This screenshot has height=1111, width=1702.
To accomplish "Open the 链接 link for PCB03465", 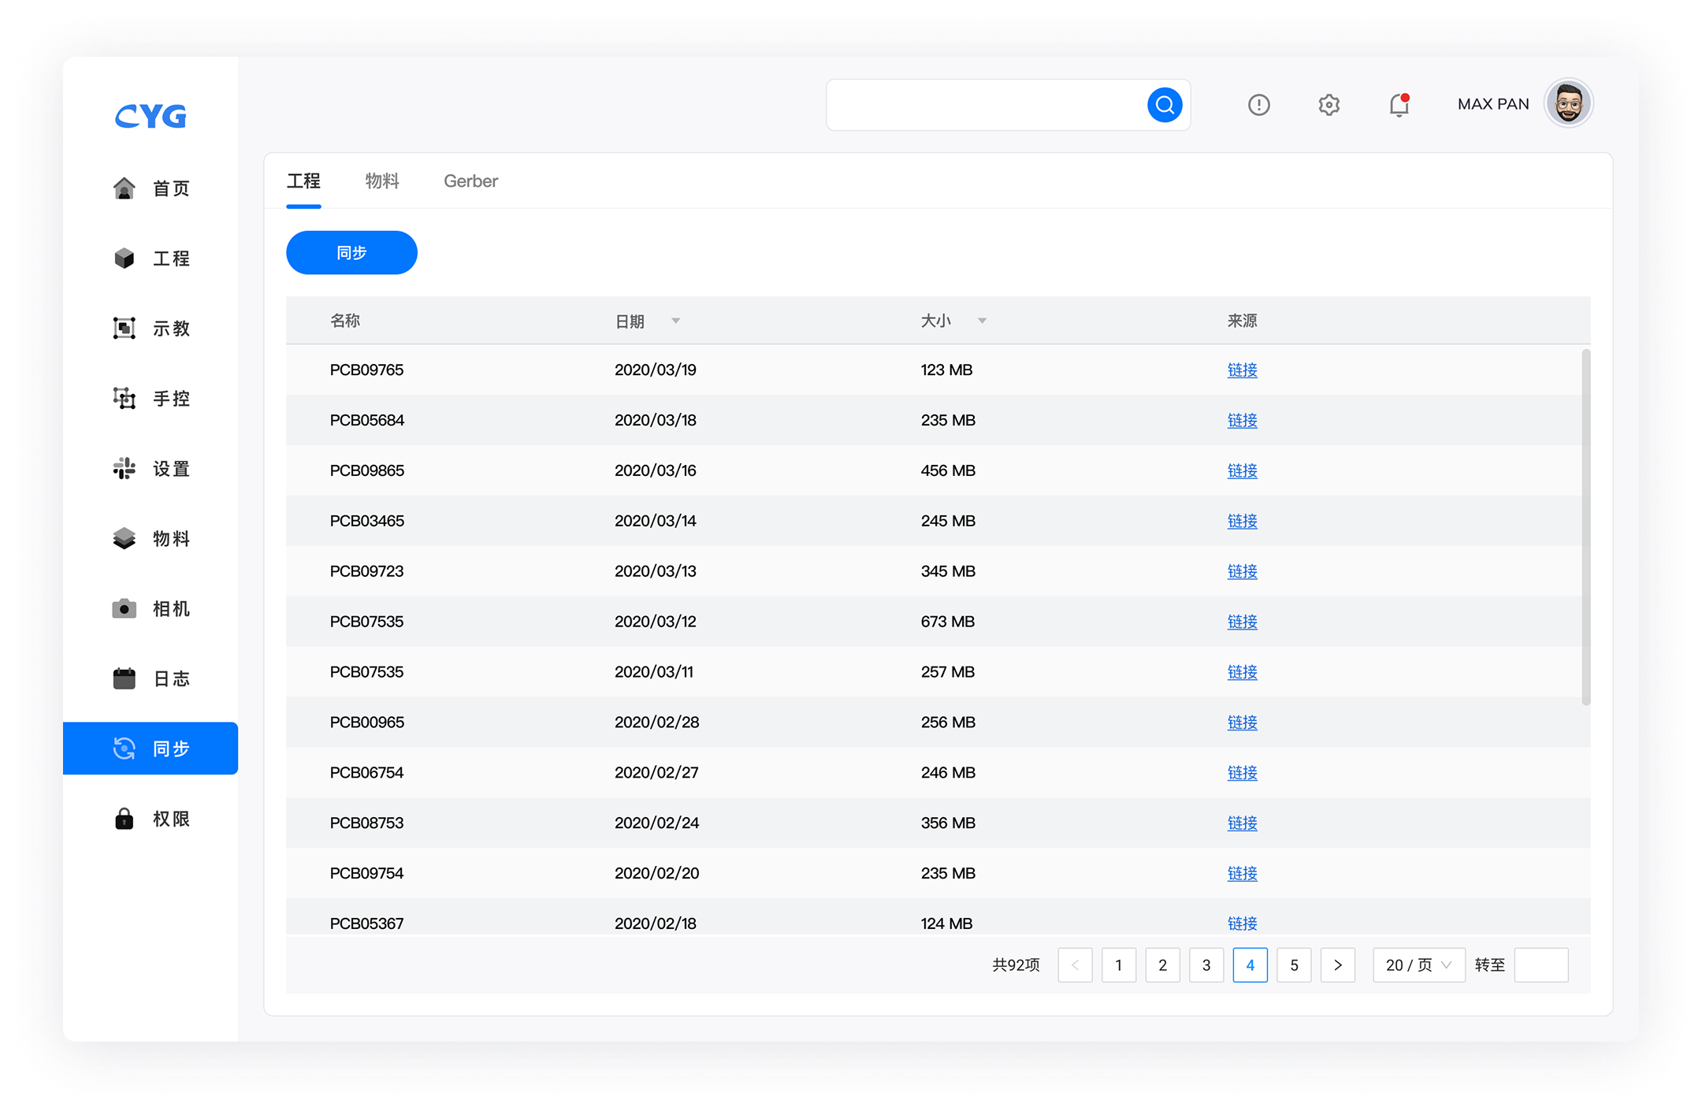I will click(1242, 521).
